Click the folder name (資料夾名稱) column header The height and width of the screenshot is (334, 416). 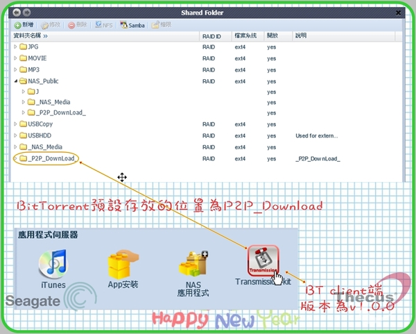click(27, 35)
